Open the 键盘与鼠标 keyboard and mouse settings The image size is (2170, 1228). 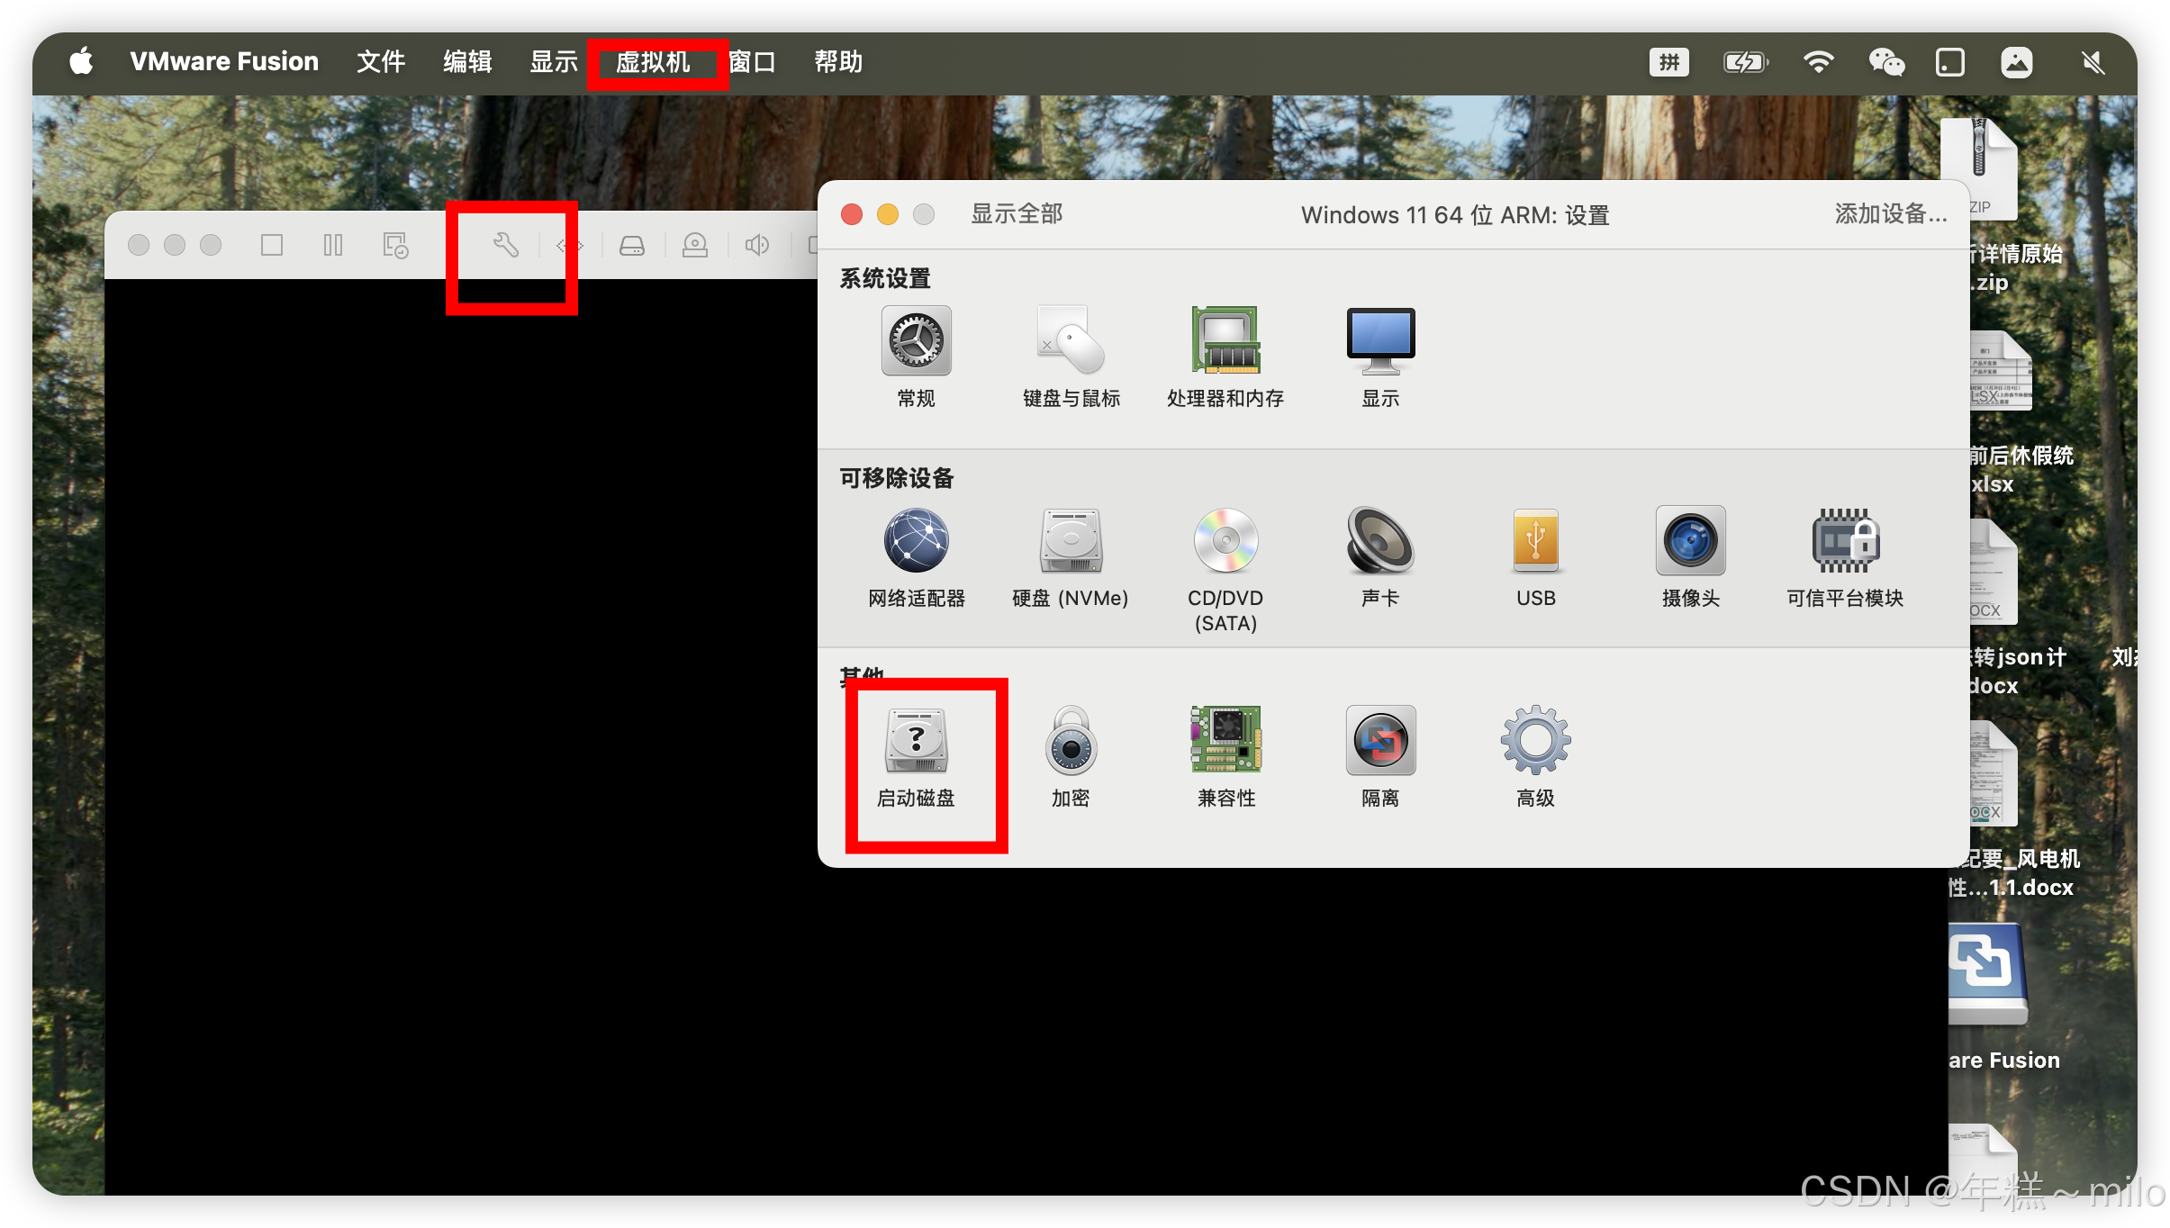(x=1070, y=341)
